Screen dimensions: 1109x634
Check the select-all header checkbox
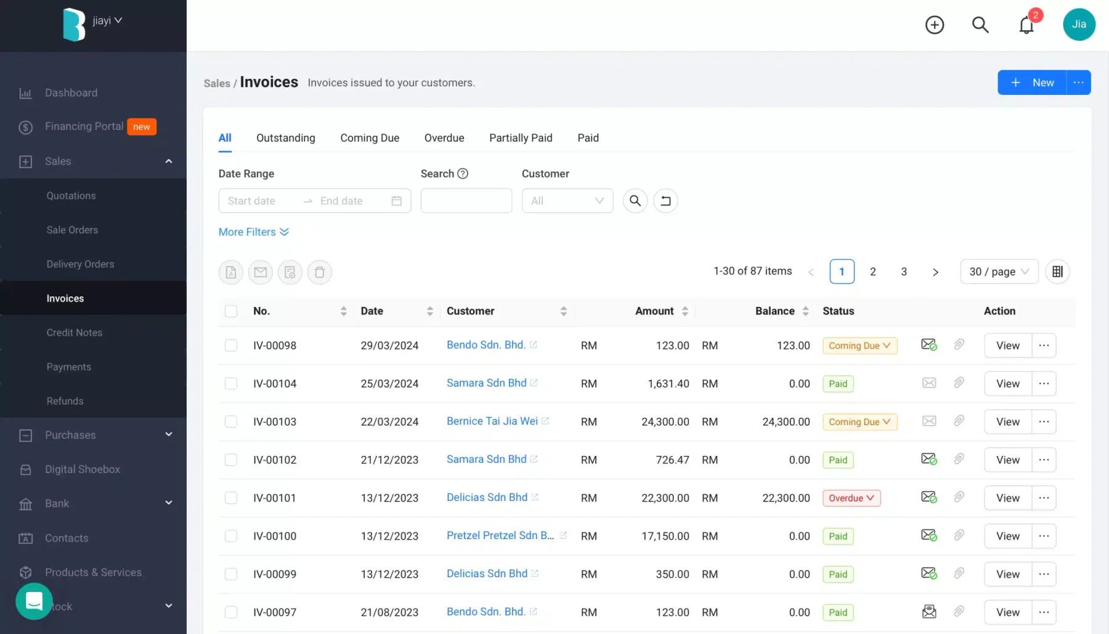231,311
